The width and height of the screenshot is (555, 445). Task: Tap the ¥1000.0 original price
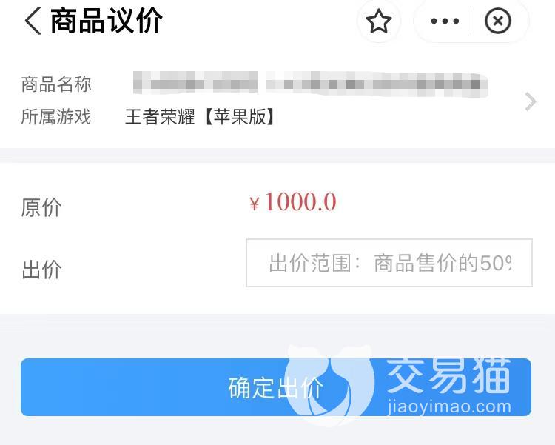293,202
